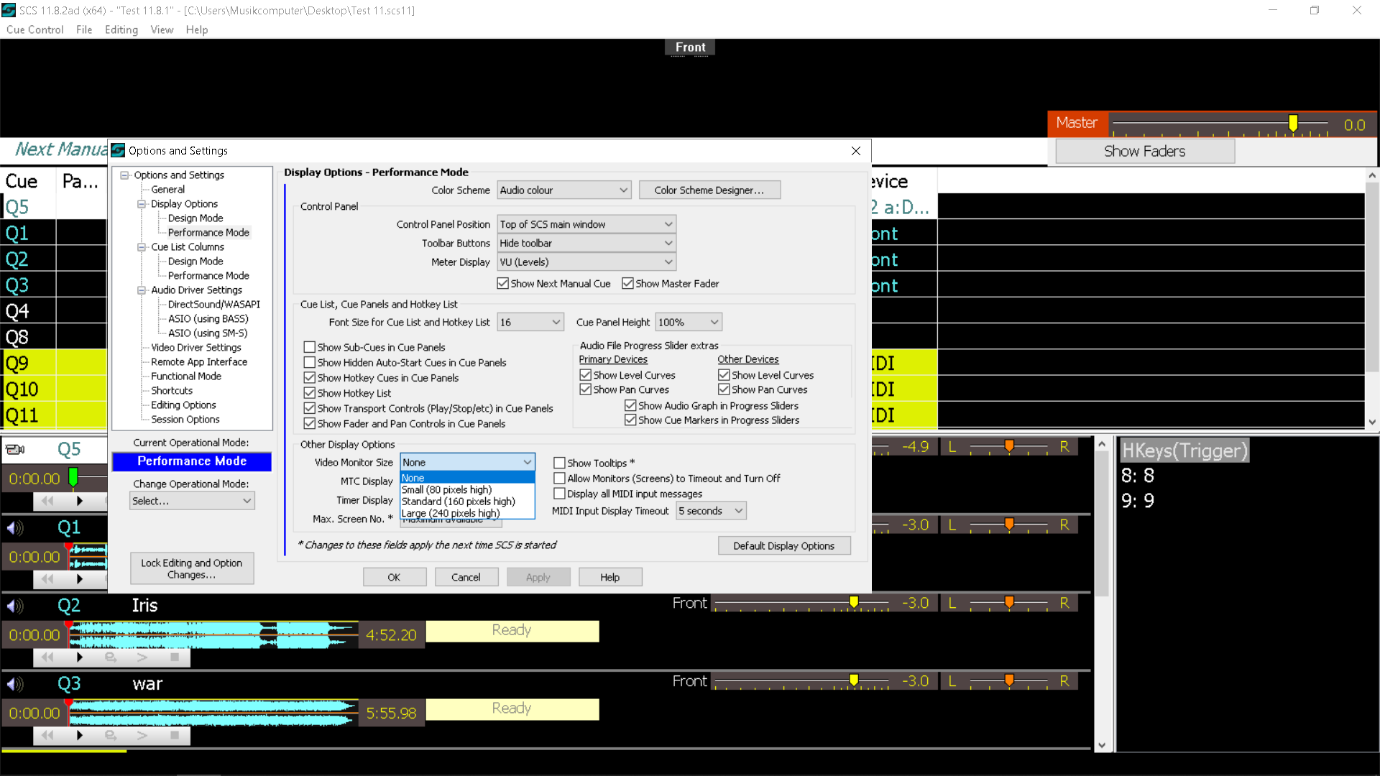1380x776 pixels.
Task: Click the SCS icon in Options dialog title
Action: [119, 150]
